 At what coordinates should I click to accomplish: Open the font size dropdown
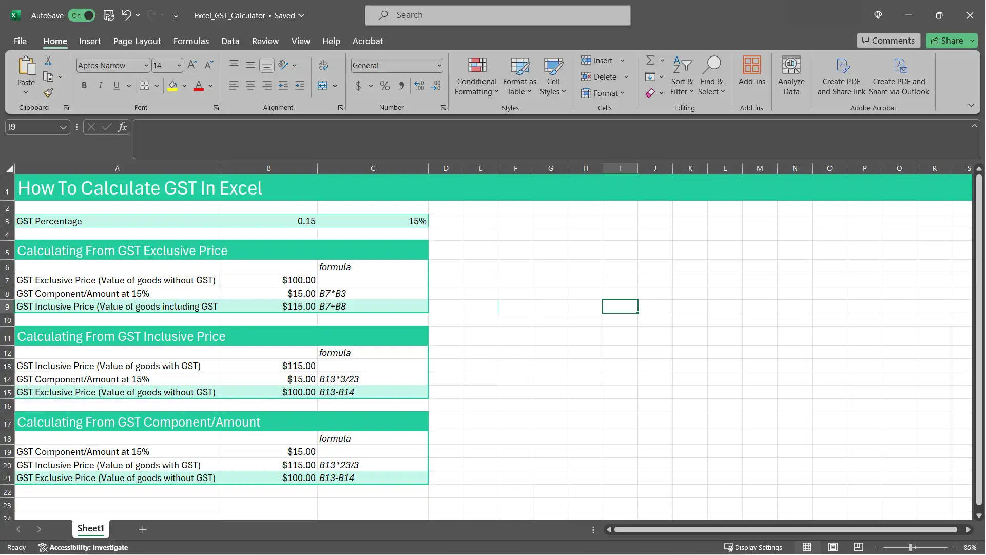[179, 65]
